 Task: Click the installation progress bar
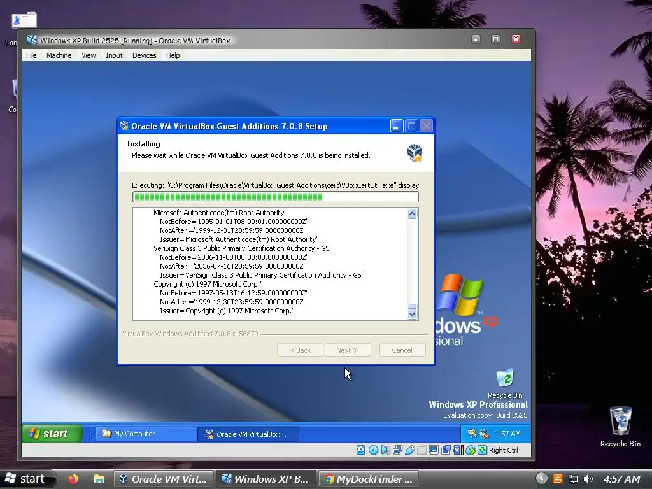(x=275, y=197)
